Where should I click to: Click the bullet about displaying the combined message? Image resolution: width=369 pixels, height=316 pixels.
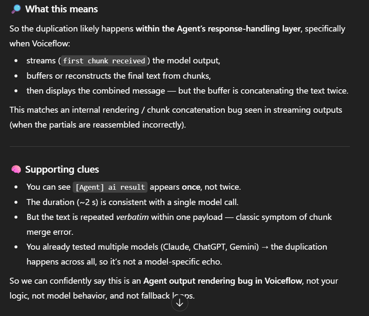187,91
